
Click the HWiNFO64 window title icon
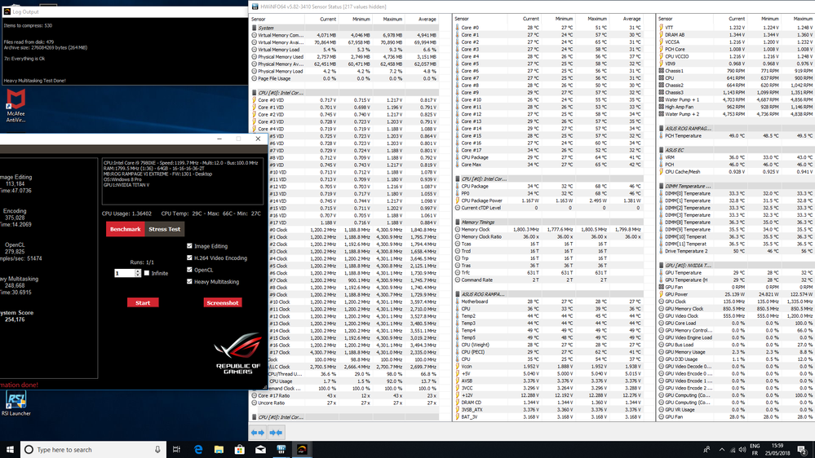255,7
